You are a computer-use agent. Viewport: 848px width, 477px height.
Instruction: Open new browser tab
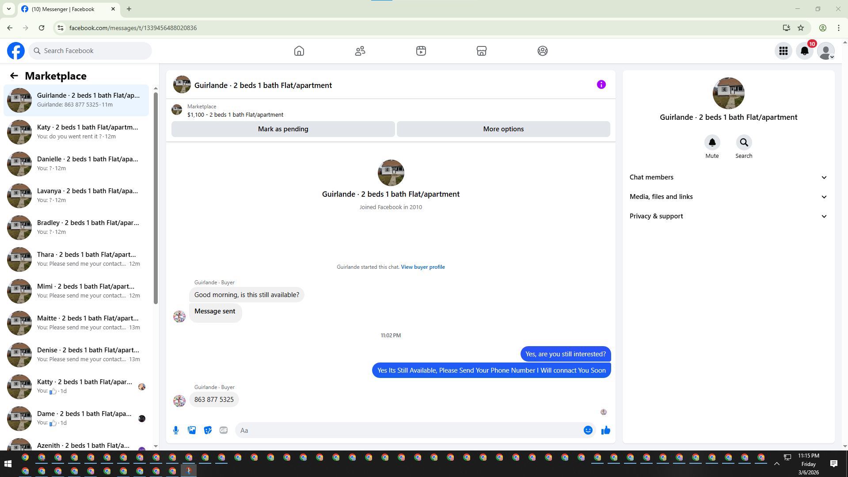[129, 9]
